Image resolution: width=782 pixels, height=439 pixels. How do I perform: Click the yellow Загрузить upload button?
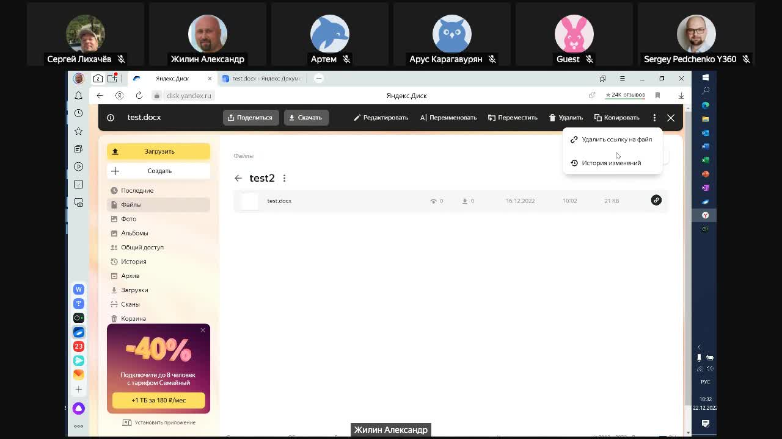pos(158,151)
